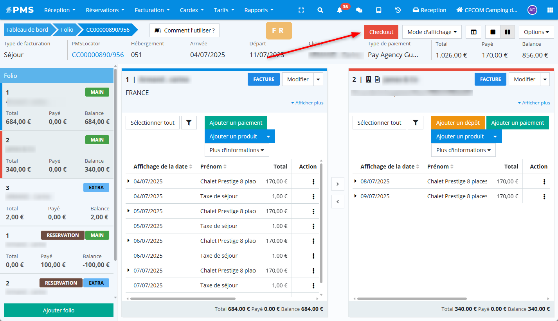Open search with the magnifier icon
558x321 pixels.
(x=320, y=10)
